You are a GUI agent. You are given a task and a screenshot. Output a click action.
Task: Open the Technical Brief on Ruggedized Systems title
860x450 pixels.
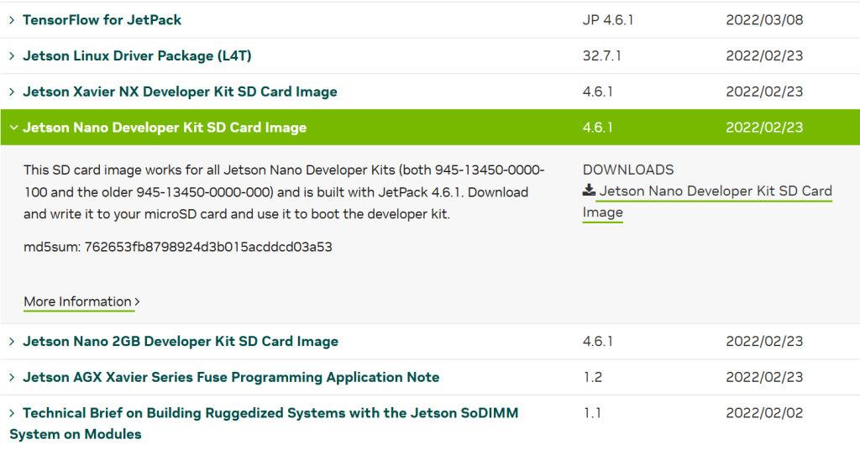(x=270, y=413)
